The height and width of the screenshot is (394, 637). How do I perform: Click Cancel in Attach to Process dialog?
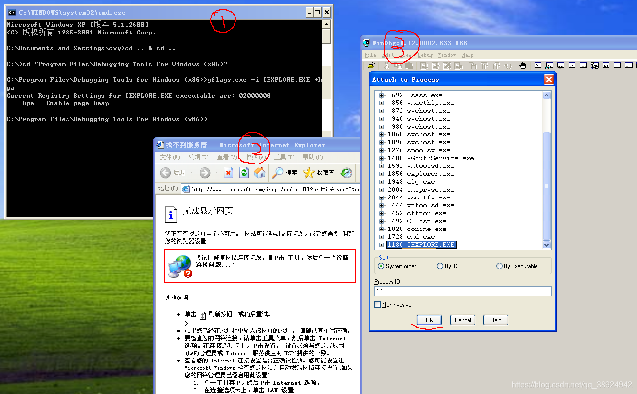click(x=463, y=320)
